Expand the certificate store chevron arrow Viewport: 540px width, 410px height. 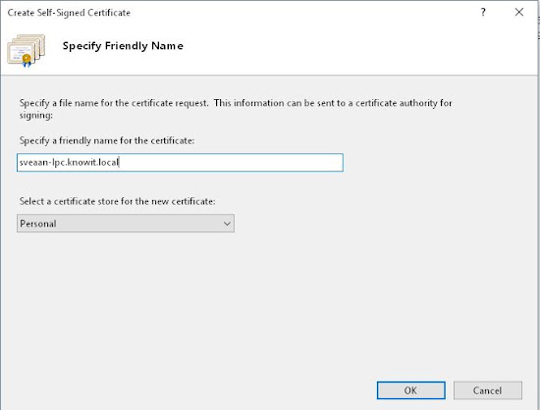tap(227, 224)
